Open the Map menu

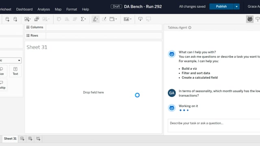pyautogui.click(x=58, y=9)
